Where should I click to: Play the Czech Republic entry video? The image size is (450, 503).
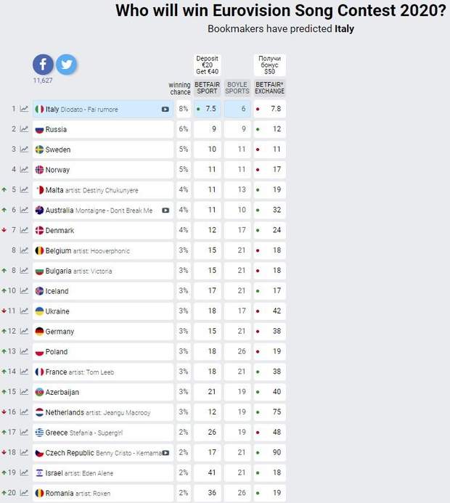(x=165, y=453)
